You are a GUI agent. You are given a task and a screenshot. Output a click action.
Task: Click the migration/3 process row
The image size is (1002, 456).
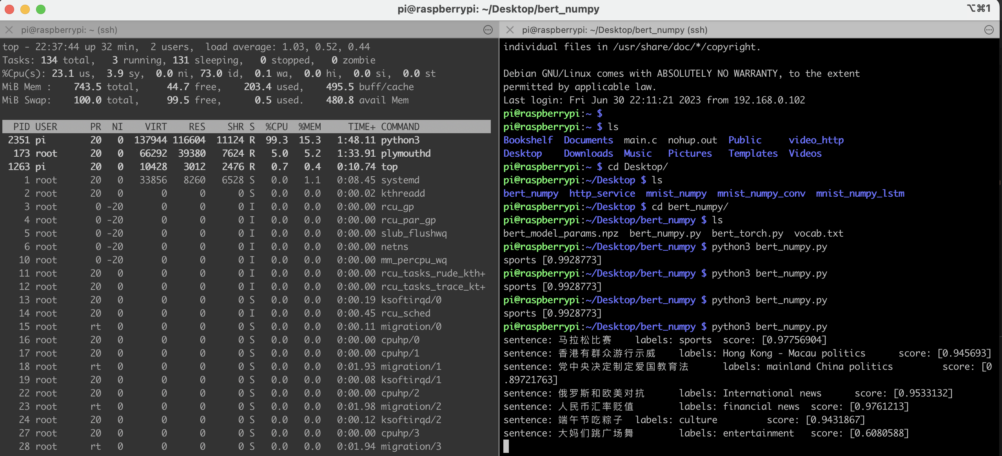click(x=247, y=447)
